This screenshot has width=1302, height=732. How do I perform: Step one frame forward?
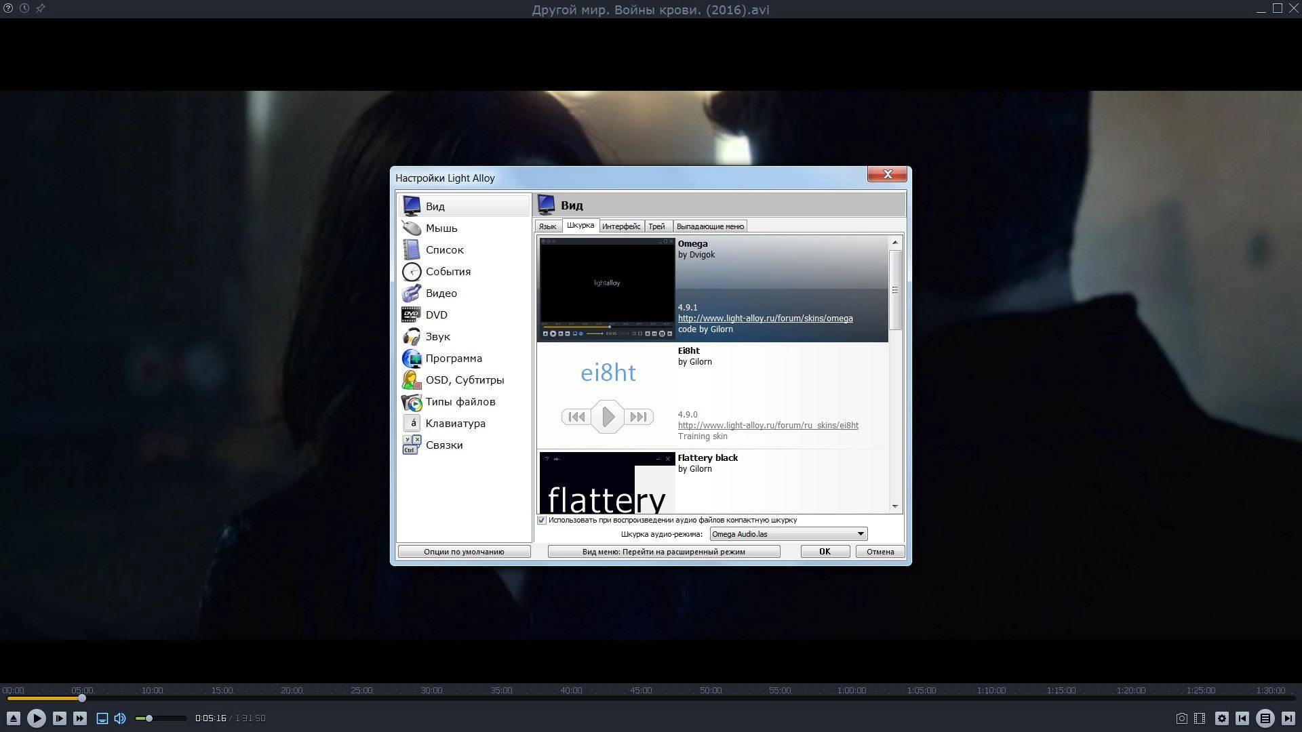pyautogui.click(x=60, y=718)
